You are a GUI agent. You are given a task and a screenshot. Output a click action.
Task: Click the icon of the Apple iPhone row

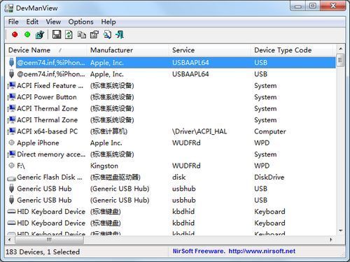11,143
